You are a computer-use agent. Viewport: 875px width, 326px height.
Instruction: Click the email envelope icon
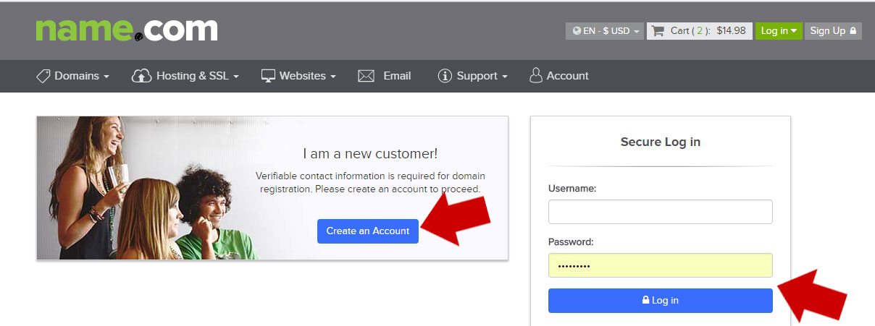(x=366, y=76)
